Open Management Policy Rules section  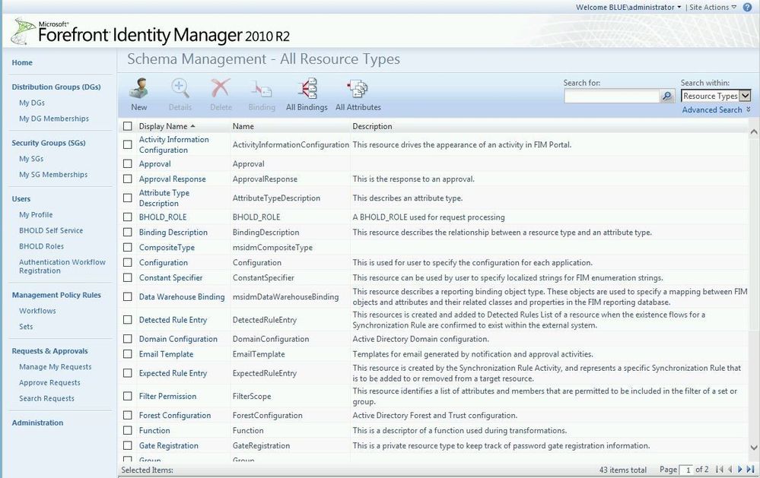click(x=56, y=295)
